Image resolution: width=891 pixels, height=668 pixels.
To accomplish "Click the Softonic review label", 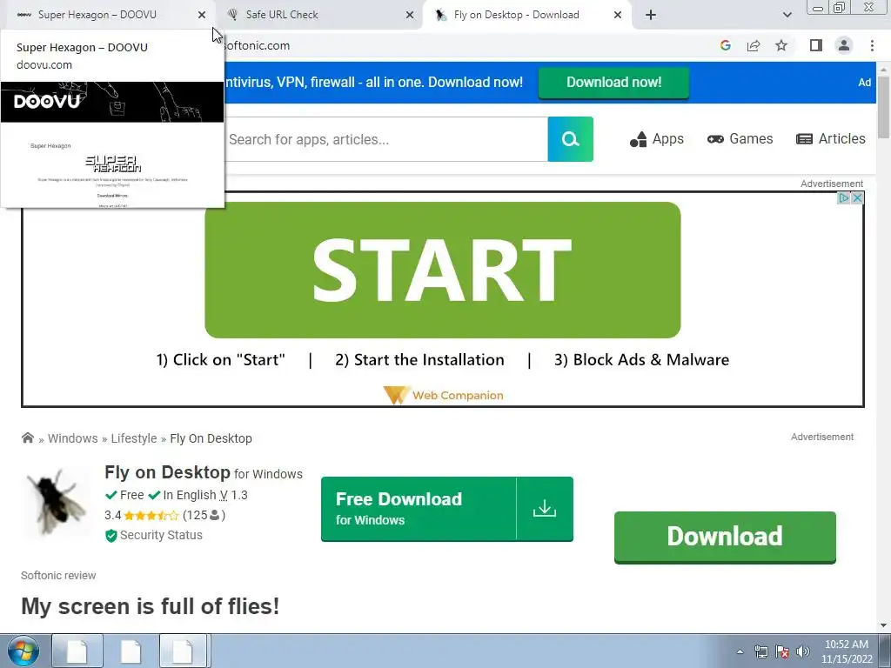I will coord(58,576).
